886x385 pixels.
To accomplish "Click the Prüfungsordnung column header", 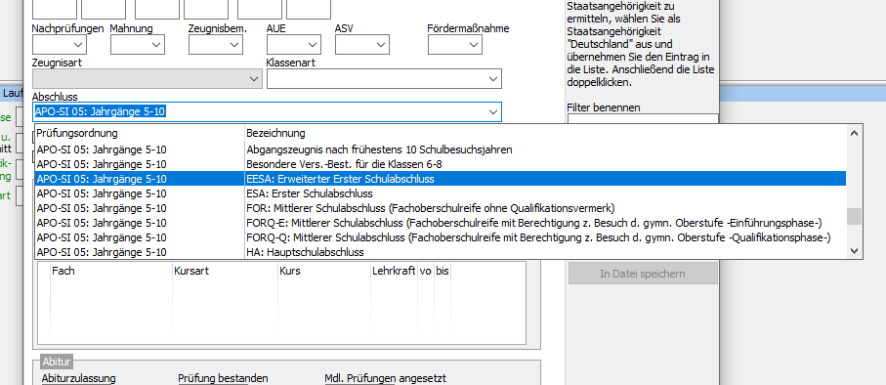I will click(139, 134).
